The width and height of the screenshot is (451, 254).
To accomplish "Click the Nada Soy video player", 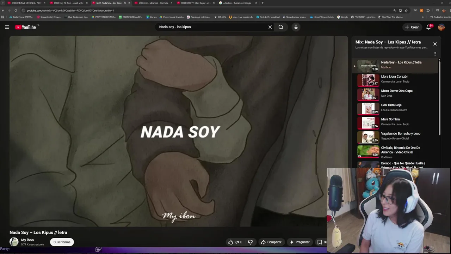I will 179,131.
